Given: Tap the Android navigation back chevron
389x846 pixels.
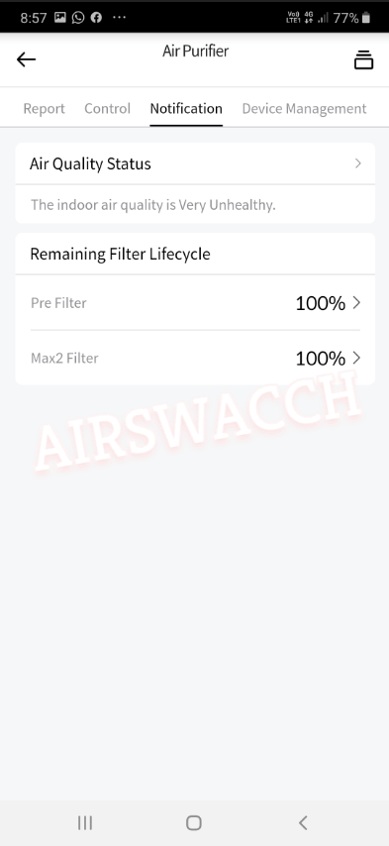Looking at the screenshot, I should coord(303,823).
